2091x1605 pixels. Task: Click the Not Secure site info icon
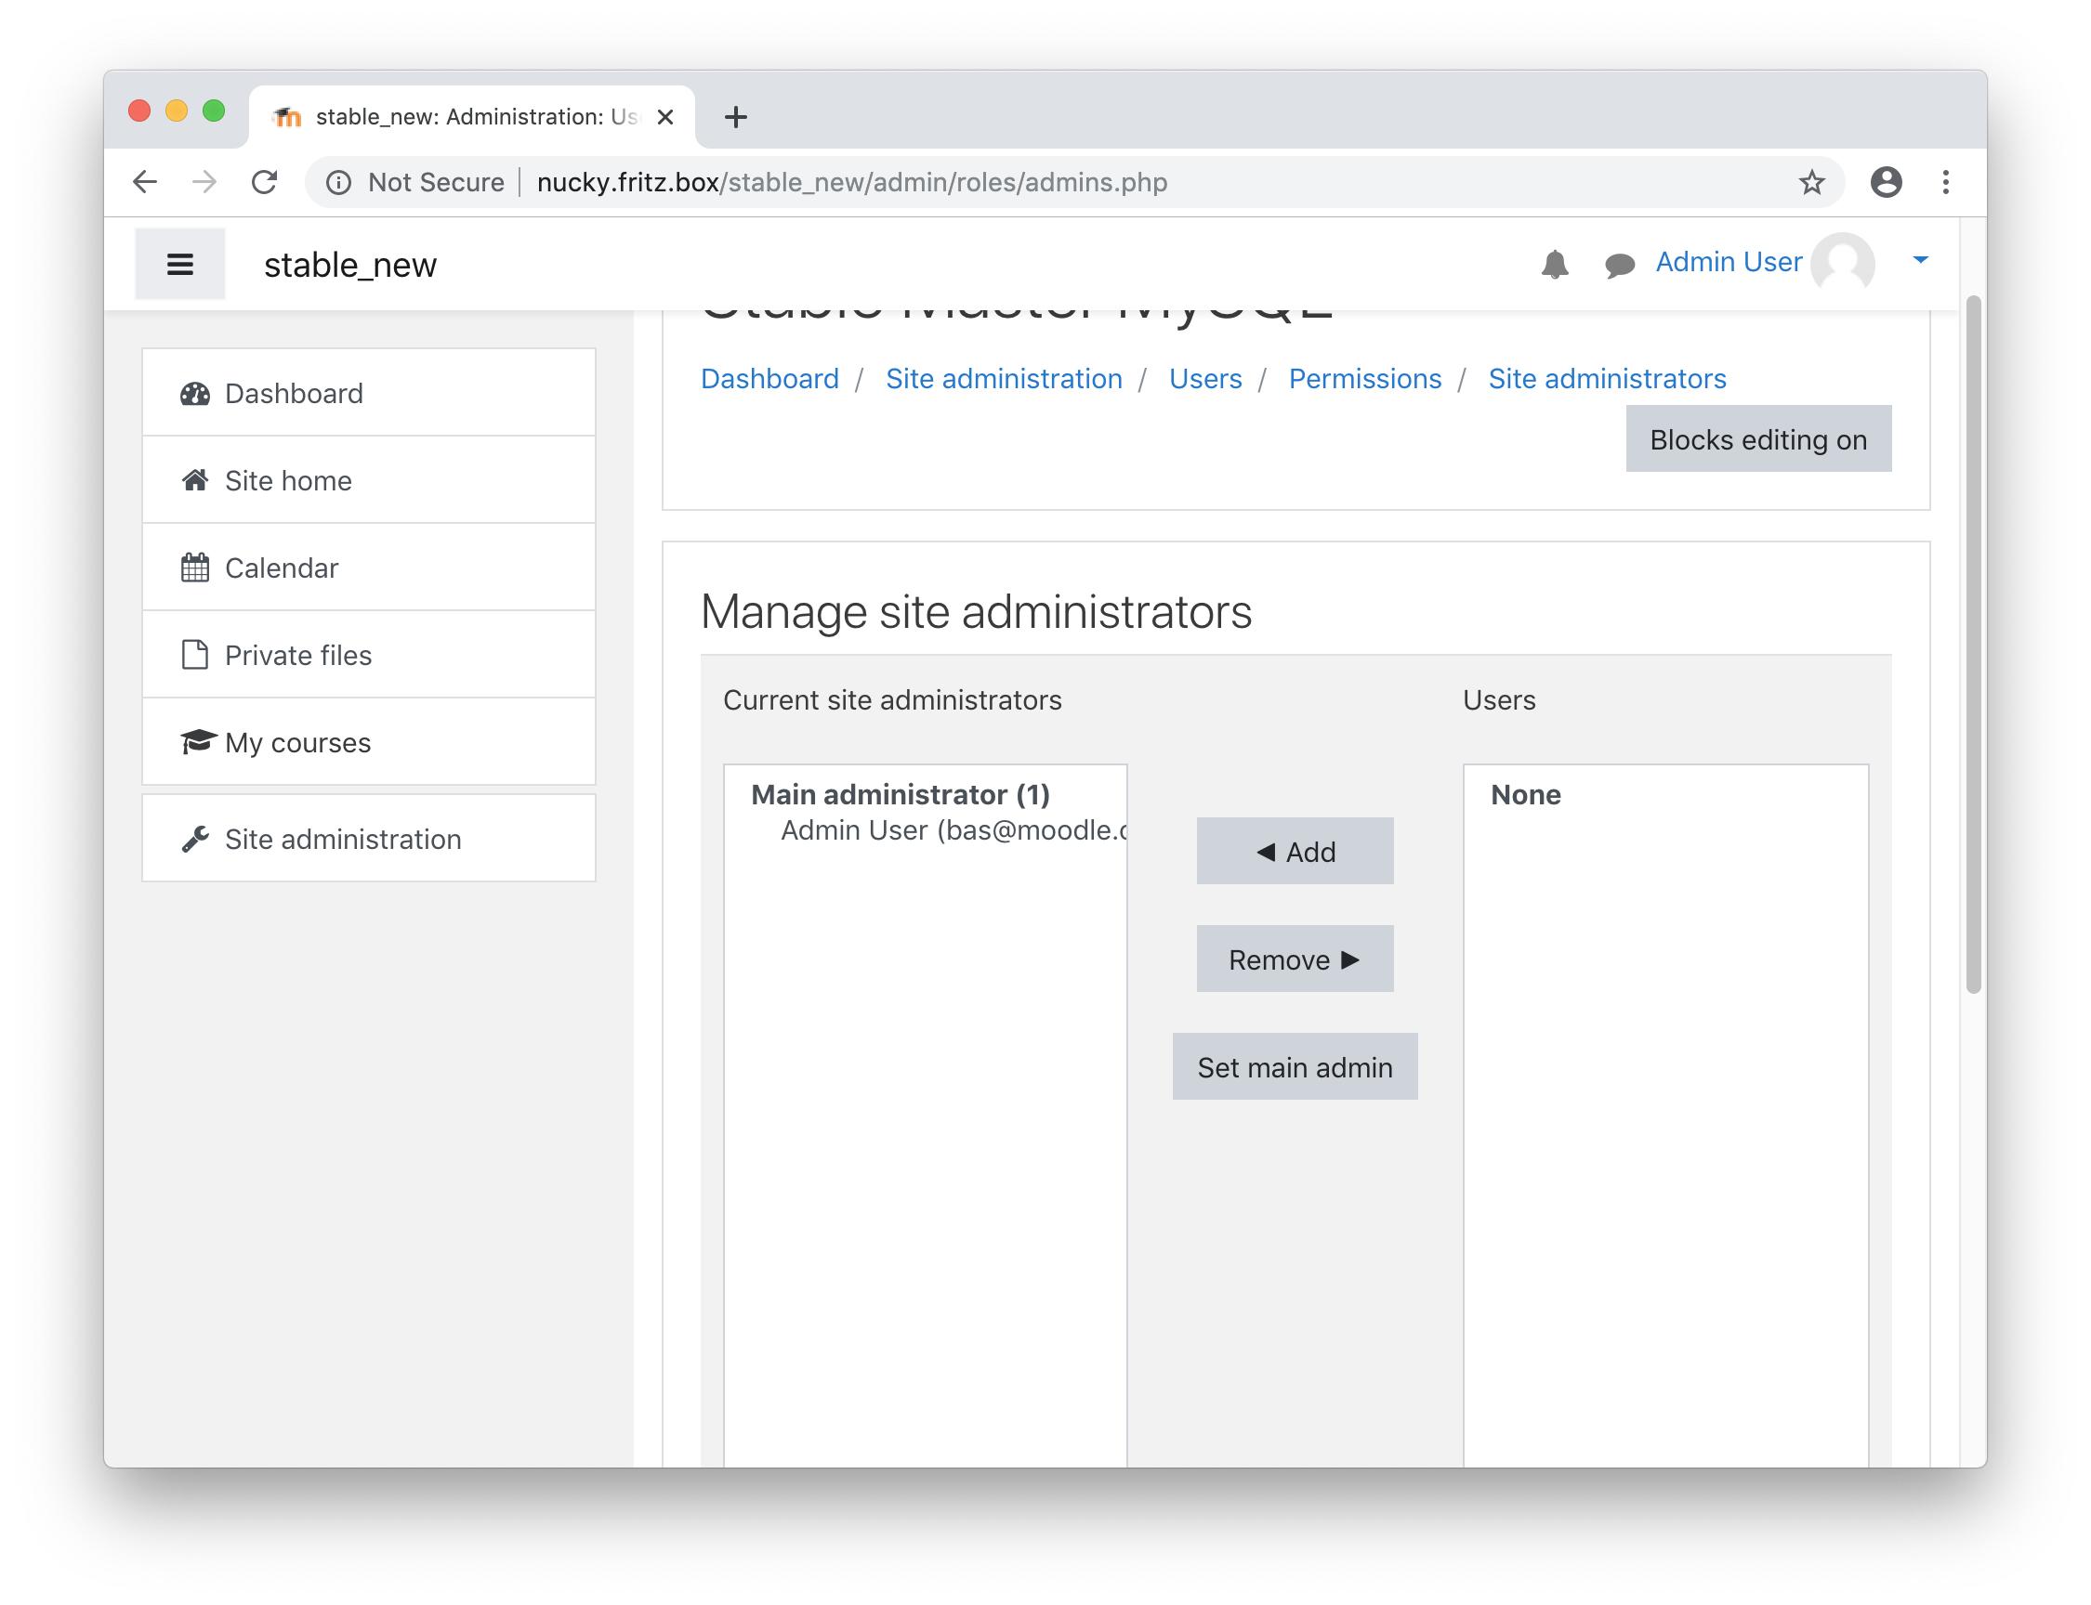coord(338,181)
